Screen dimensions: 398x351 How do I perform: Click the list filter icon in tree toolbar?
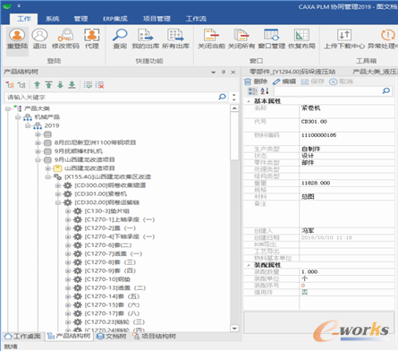coord(88,85)
